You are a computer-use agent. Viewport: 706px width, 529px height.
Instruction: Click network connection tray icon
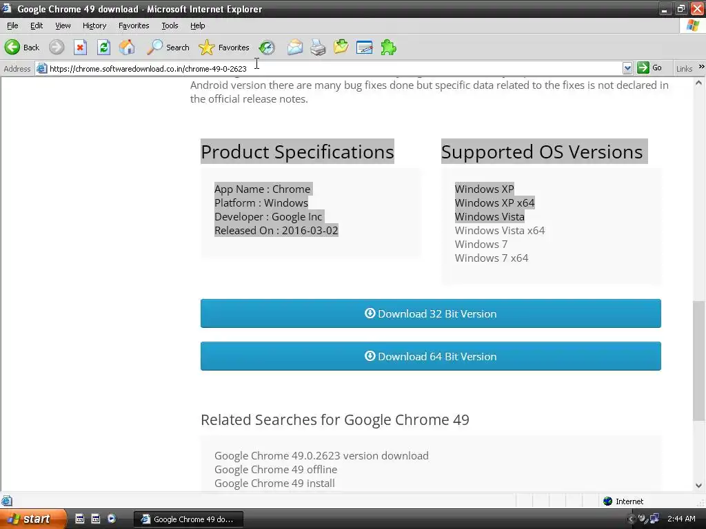coord(655,519)
